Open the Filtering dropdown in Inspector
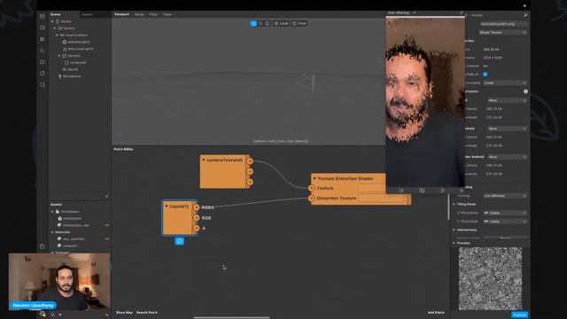The height and width of the screenshot is (319, 567). [505, 196]
